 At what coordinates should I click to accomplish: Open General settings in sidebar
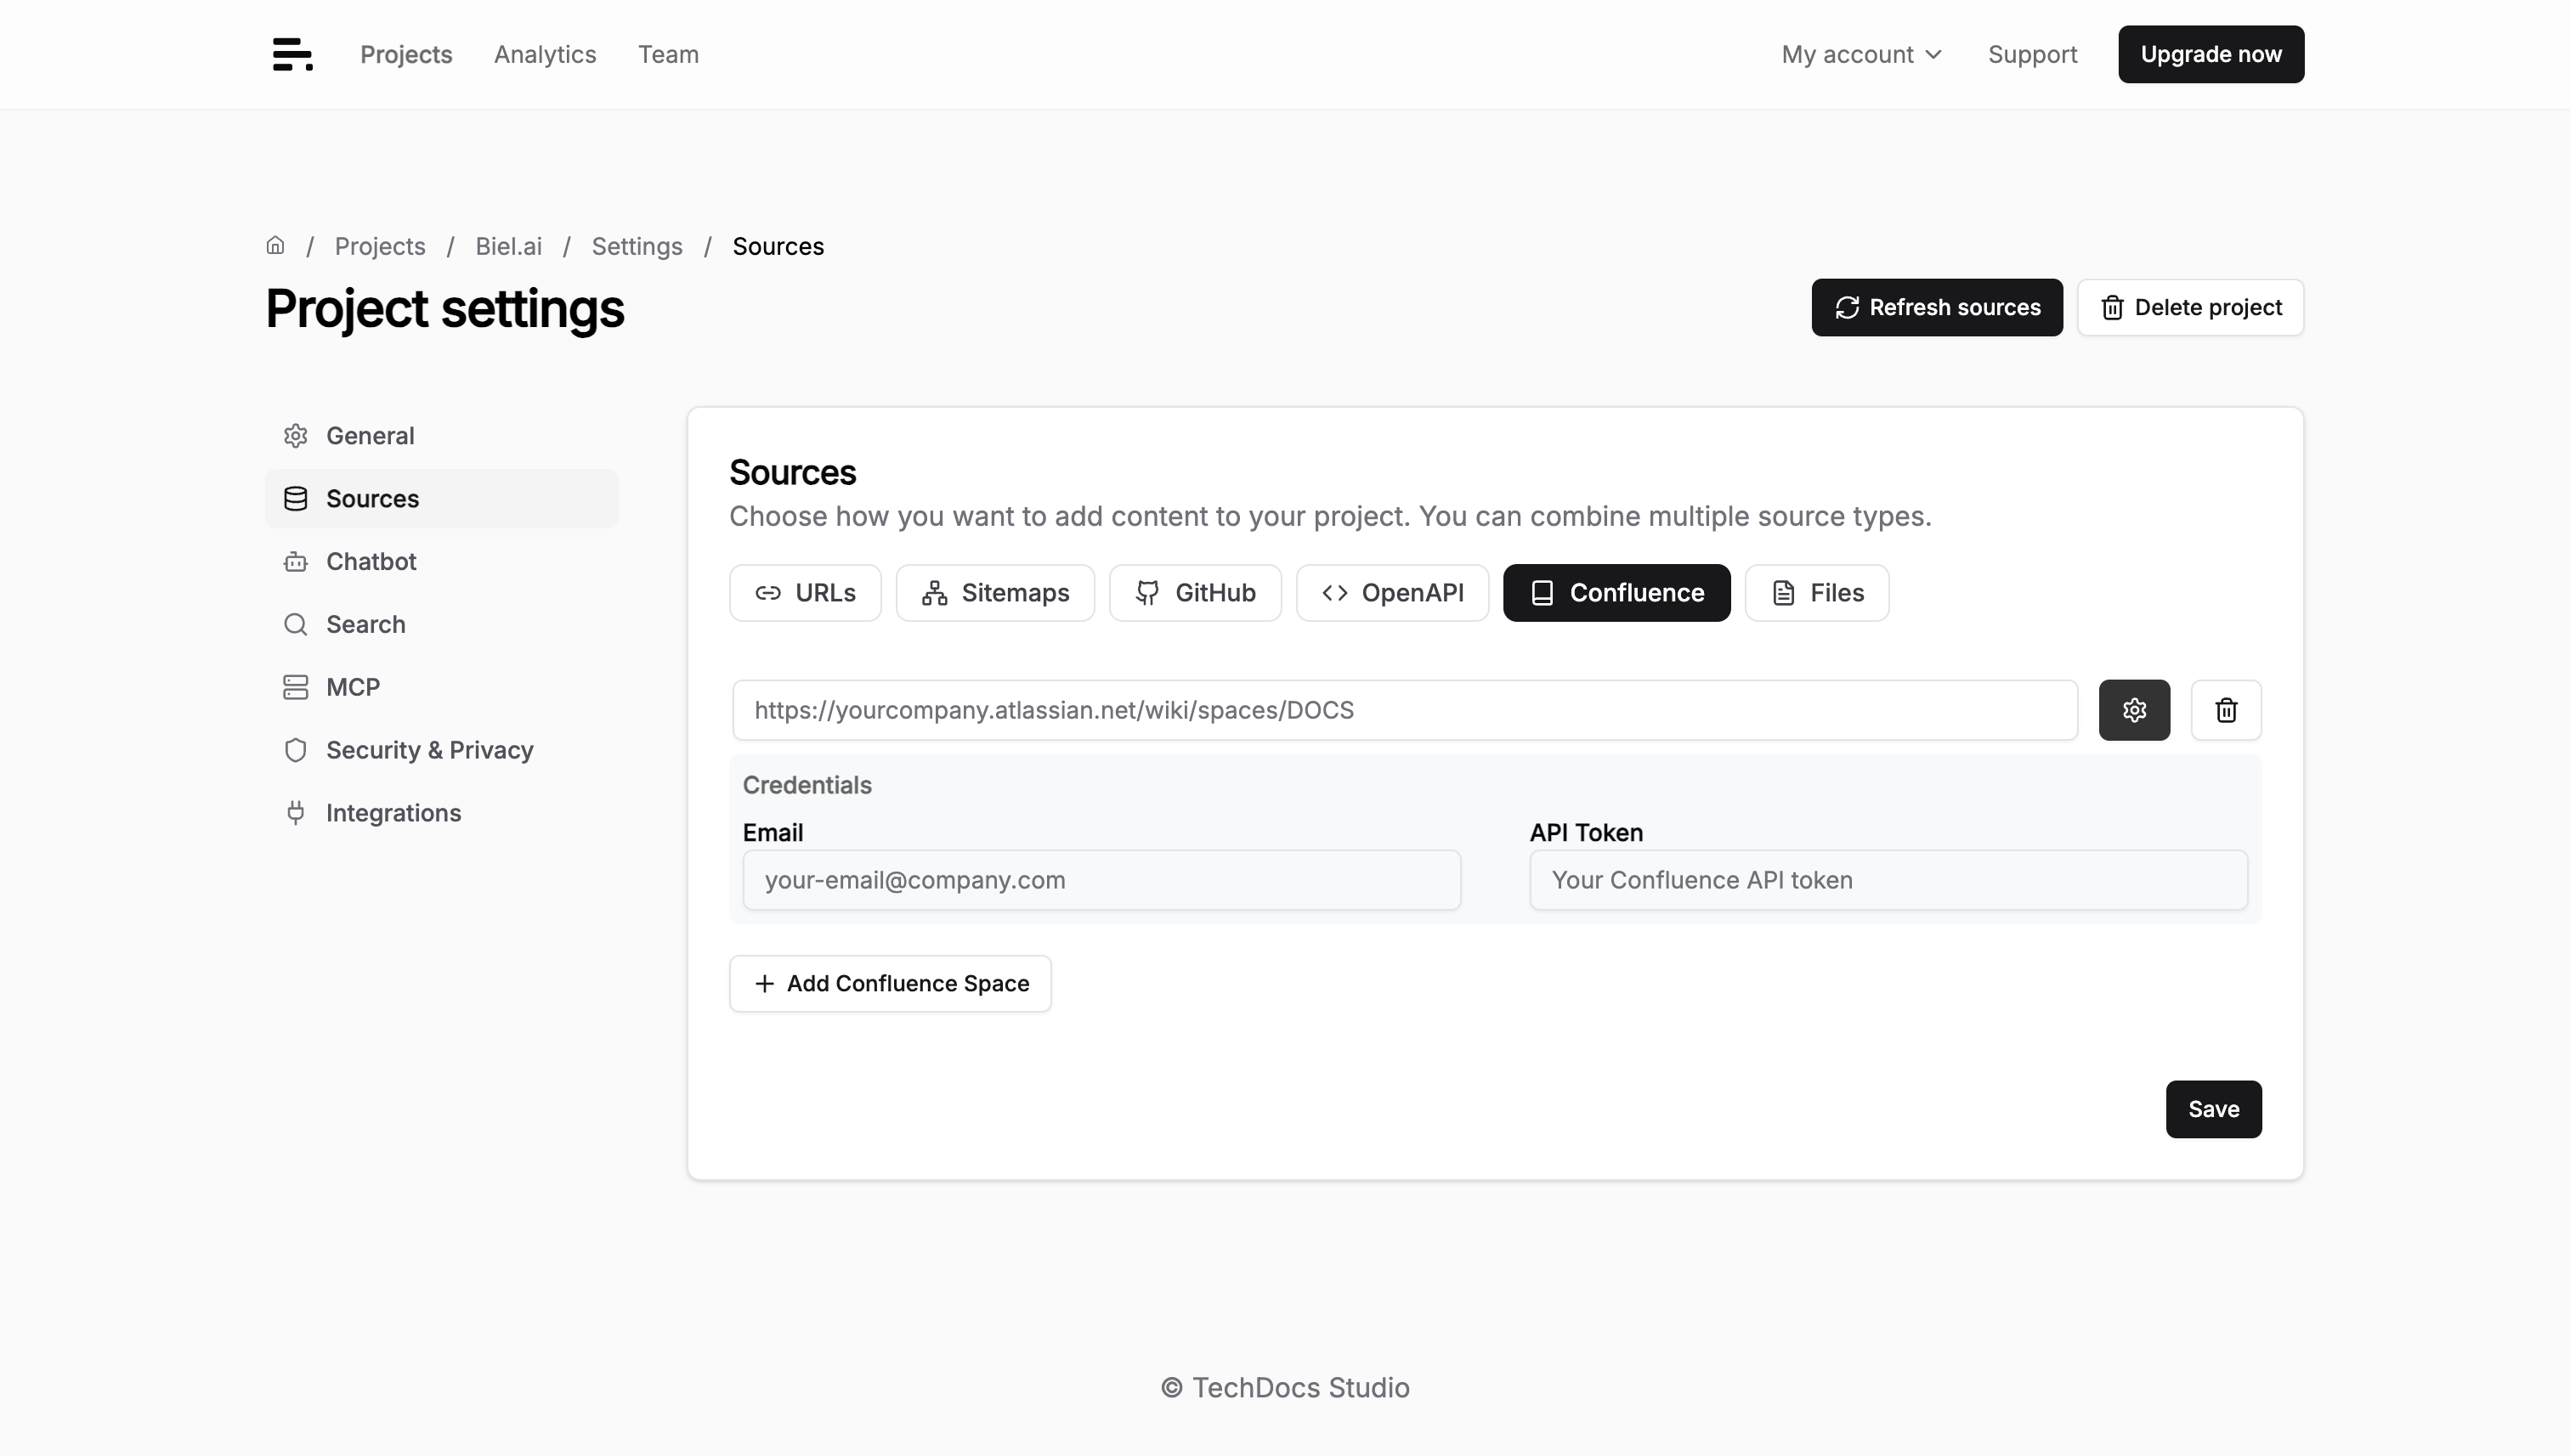(441, 436)
